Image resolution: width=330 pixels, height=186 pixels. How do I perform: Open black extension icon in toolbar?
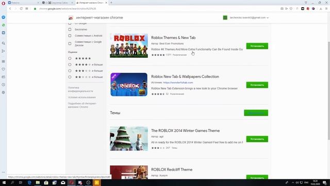pyautogui.click(x=303, y=9)
